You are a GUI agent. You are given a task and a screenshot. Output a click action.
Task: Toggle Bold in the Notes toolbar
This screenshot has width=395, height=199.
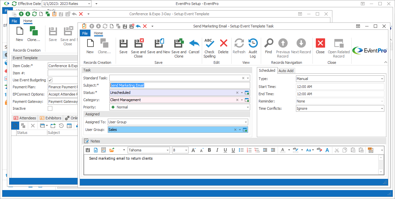click(x=209, y=150)
